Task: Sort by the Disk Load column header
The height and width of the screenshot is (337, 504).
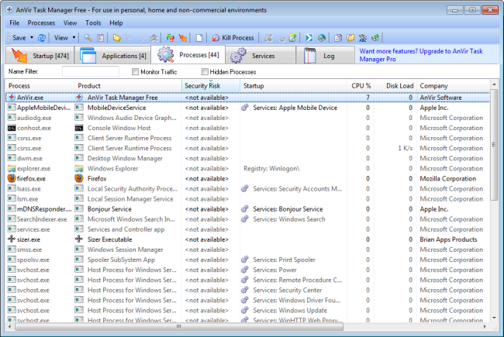Action: point(395,86)
